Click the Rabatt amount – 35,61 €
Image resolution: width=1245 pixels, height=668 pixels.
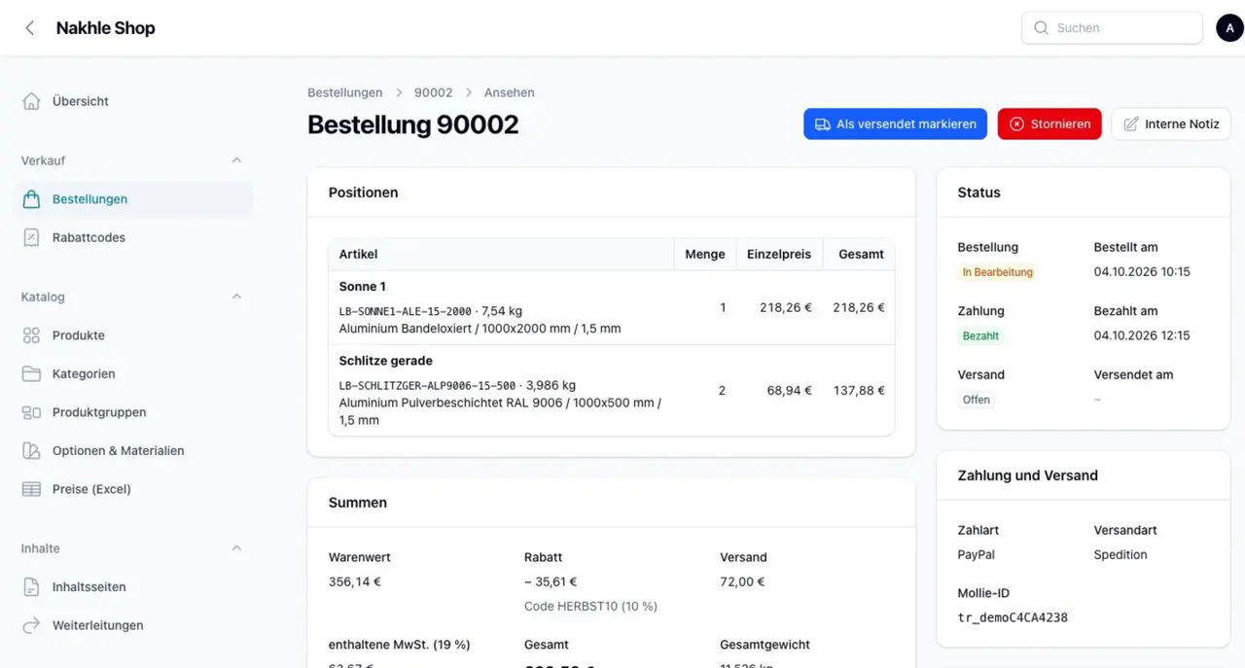551,581
